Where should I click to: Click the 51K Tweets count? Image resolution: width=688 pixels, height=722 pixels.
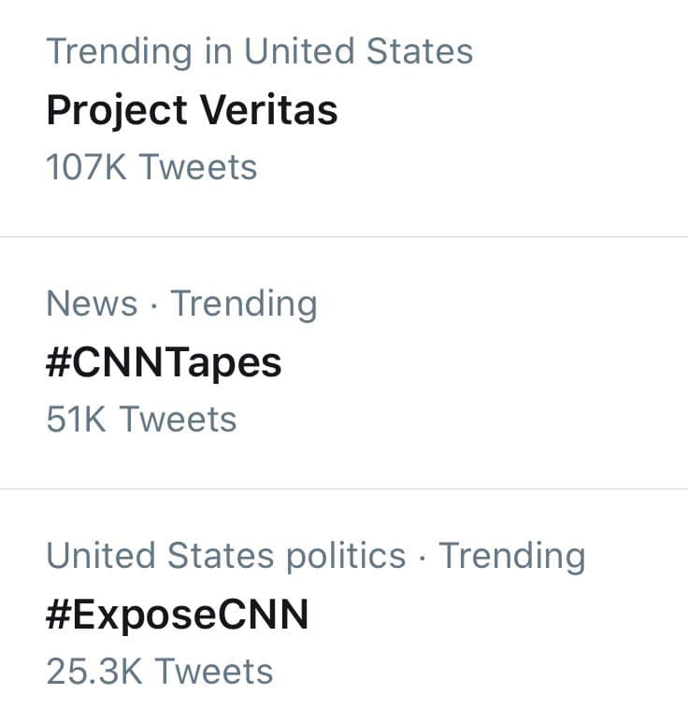pos(141,419)
